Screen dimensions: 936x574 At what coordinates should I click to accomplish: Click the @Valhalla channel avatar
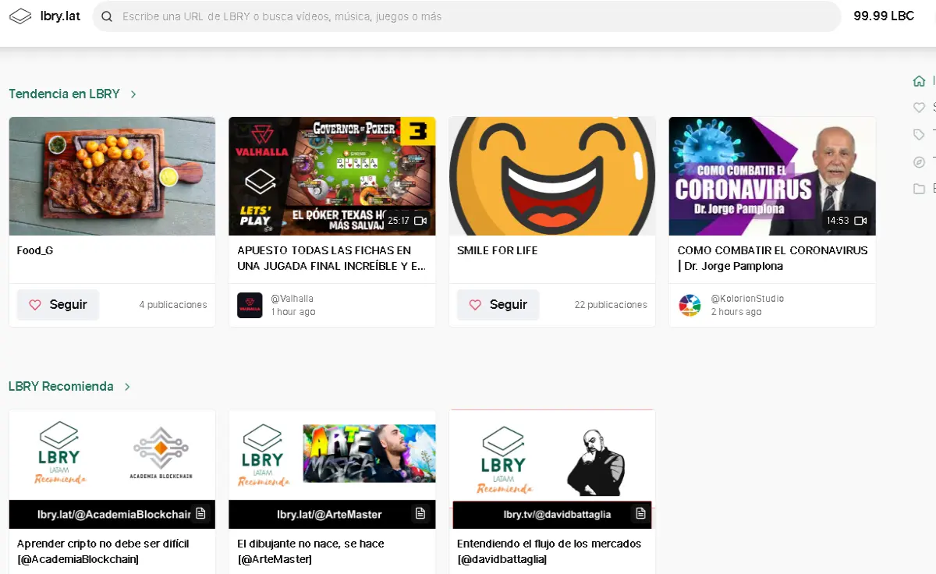pos(250,305)
